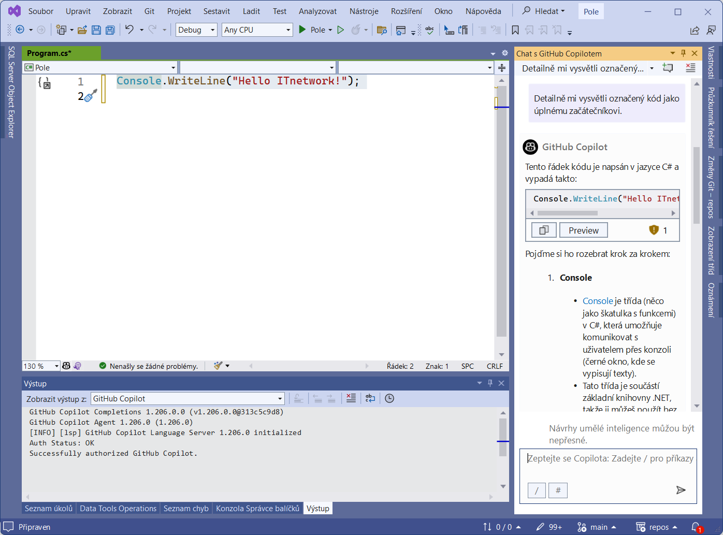Click the Copilot icon in the editor status strip
Viewport: 723px width, 535px height.
pyautogui.click(x=66, y=366)
